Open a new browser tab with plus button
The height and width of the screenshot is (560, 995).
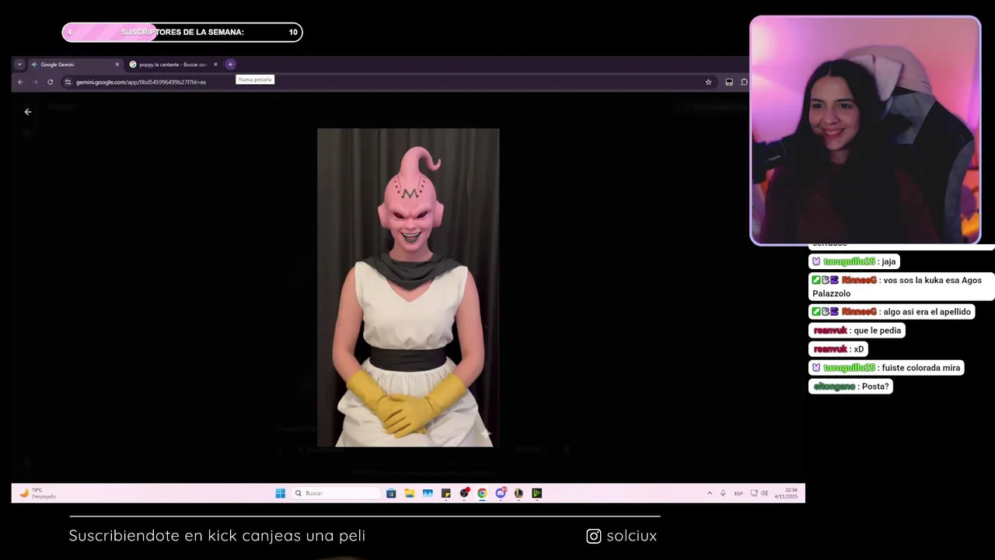[x=230, y=65]
